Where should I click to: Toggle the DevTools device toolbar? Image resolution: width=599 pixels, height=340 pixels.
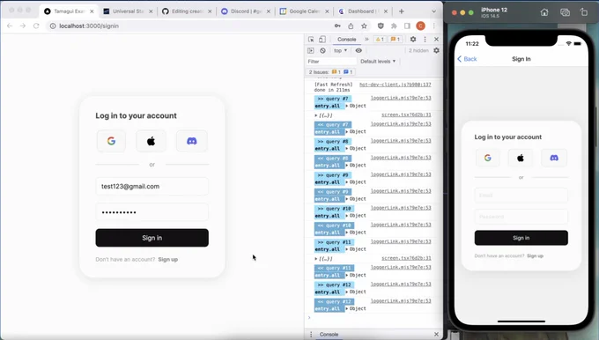point(322,40)
